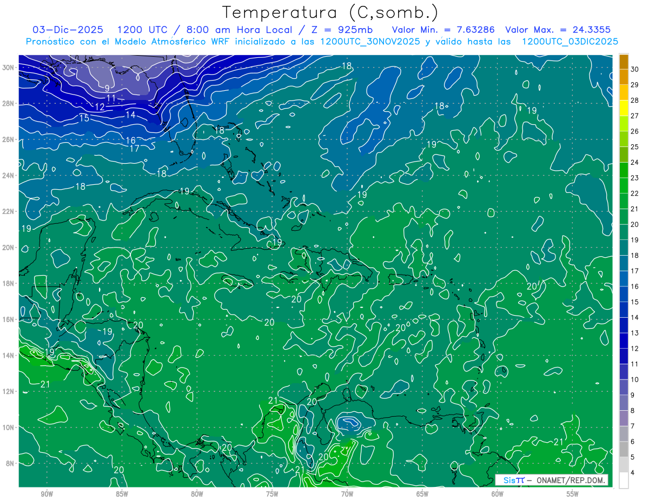The image size is (649, 501).
Task: Click the white legend segment below 4
Action: click(x=624, y=480)
